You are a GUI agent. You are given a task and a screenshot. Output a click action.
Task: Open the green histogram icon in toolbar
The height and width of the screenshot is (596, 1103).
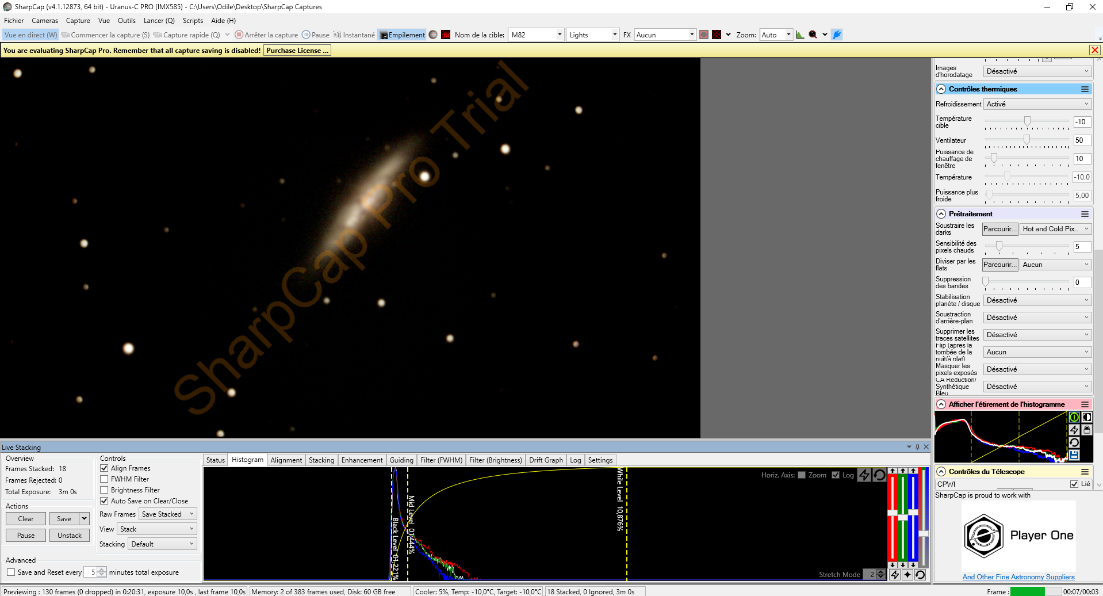click(800, 35)
